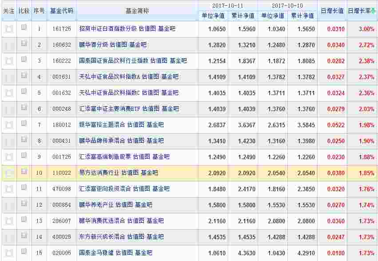Click fund code 020005 in row 15
The width and height of the screenshot is (378, 261).
61,253
